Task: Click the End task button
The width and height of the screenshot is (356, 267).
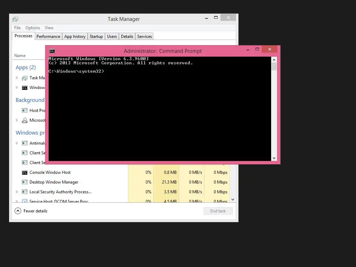Action: coord(218,211)
